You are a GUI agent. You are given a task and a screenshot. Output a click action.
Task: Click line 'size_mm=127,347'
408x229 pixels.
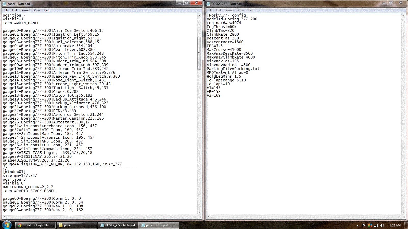click(20, 176)
